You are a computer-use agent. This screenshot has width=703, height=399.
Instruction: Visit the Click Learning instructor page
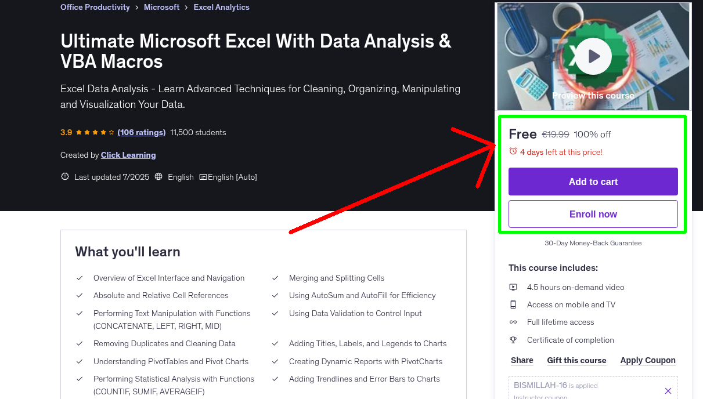(x=128, y=155)
